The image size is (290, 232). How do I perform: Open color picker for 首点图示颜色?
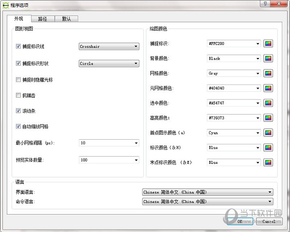pyautogui.click(x=268, y=132)
